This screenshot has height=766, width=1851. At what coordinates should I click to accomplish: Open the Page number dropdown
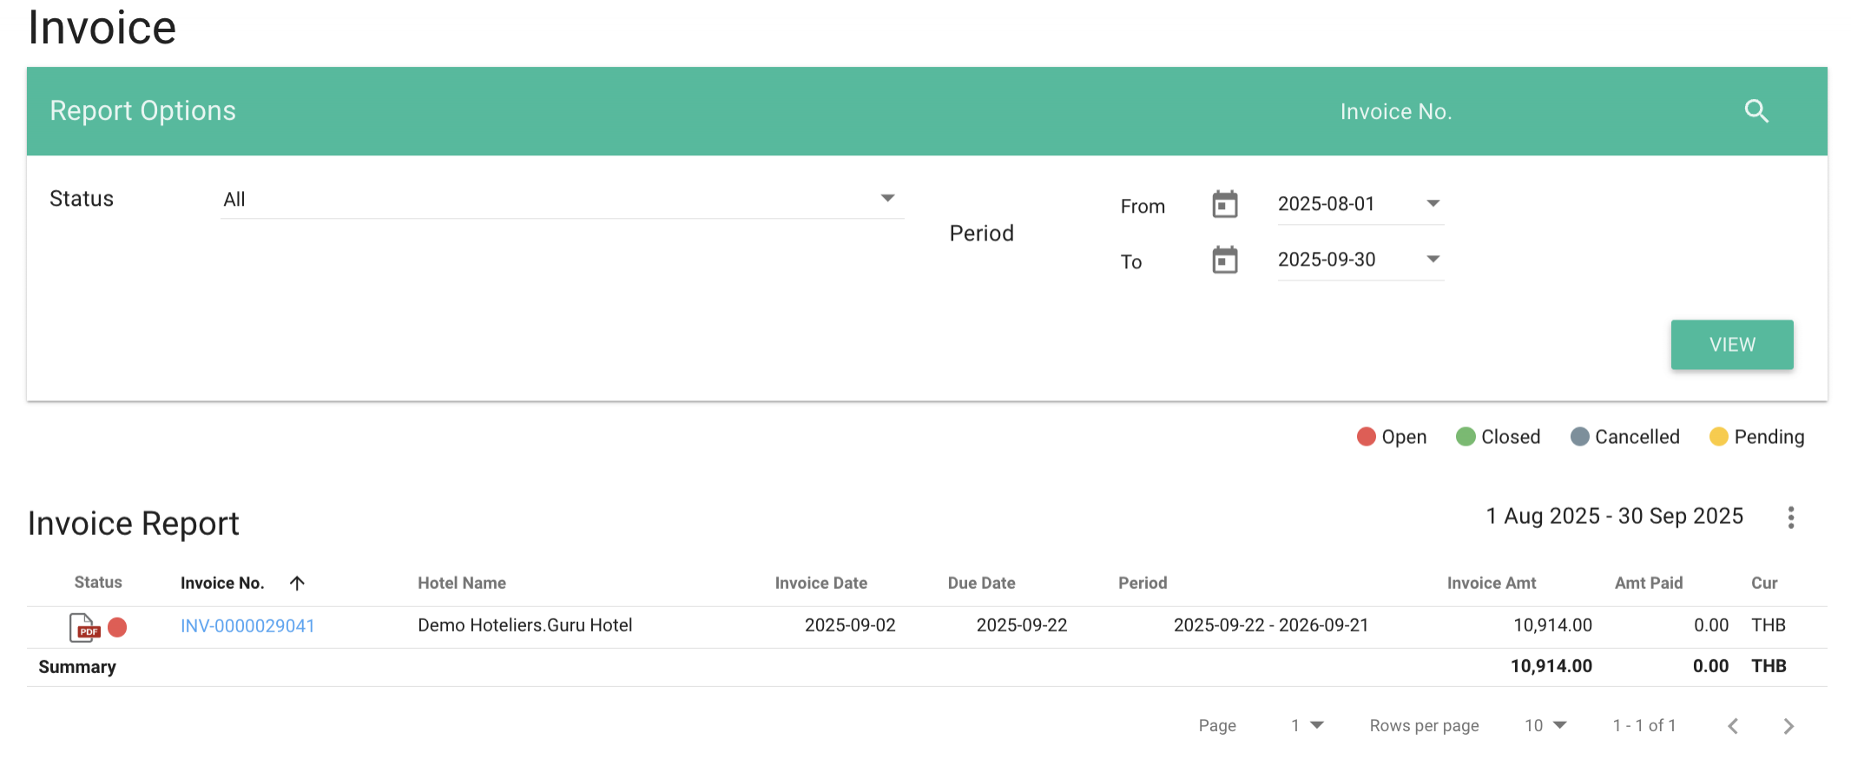click(1307, 725)
